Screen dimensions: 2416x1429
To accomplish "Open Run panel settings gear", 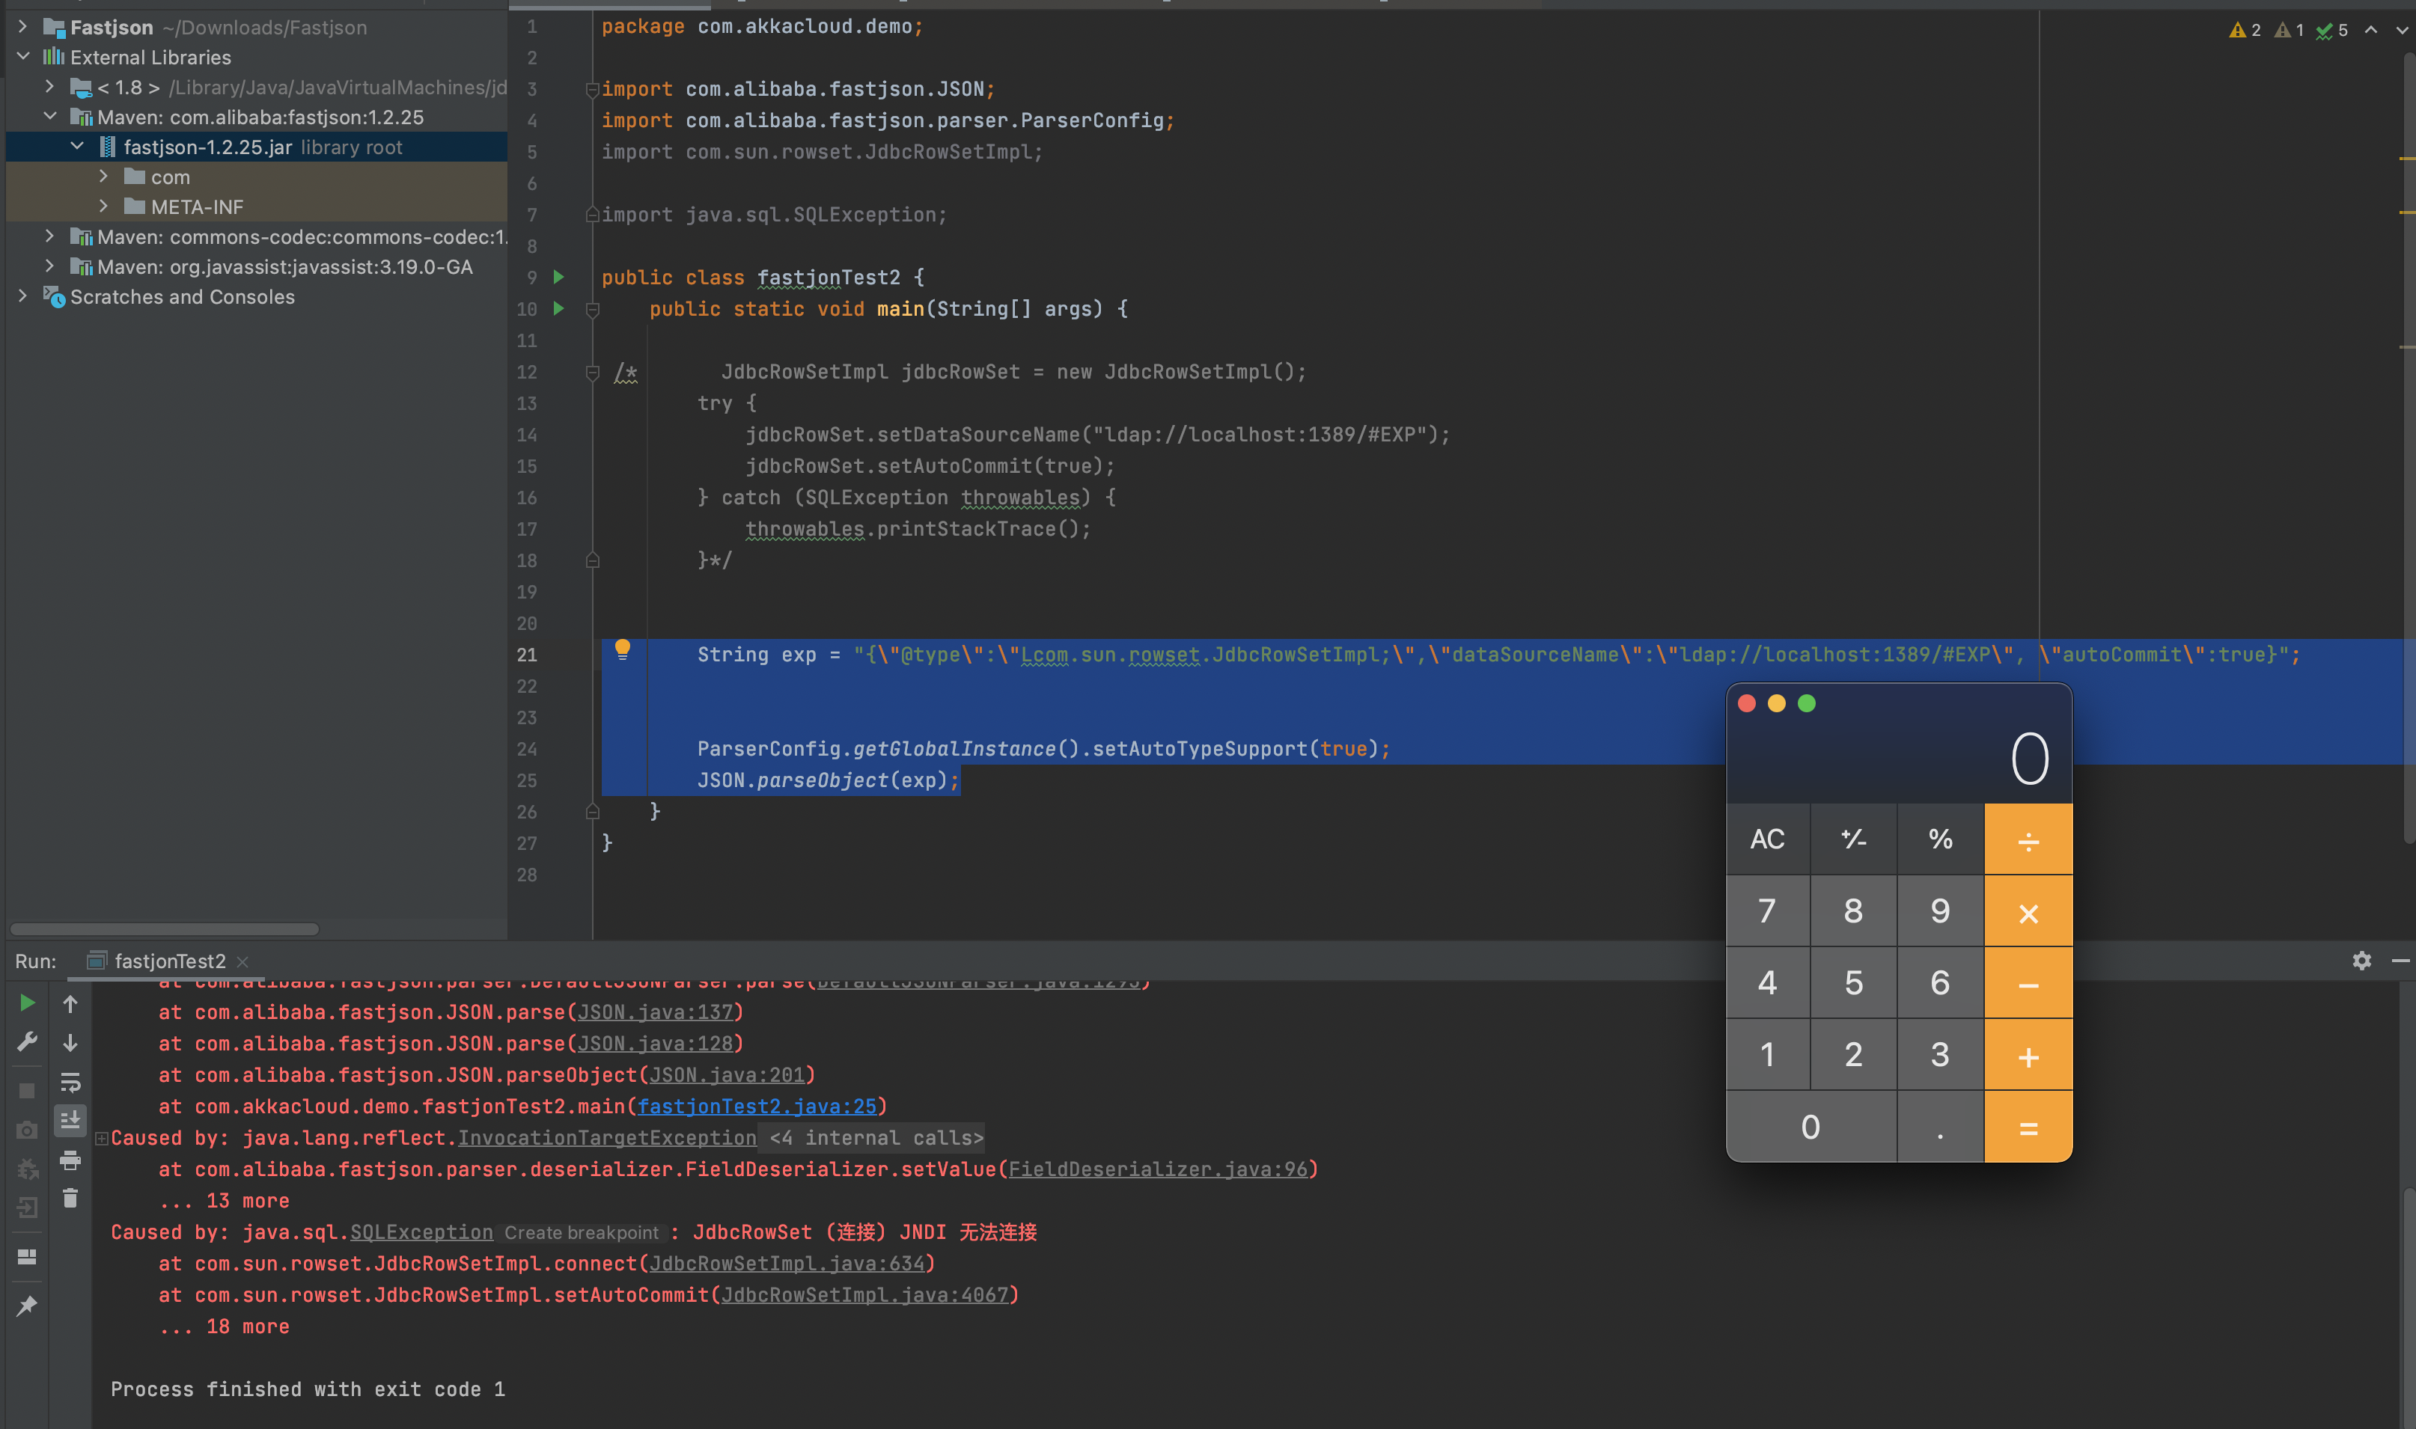I will tap(2361, 960).
